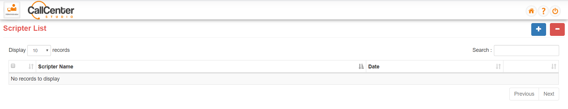Sort records by Date column arrows
Viewport: 568px width, 109px height.
[498, 66]
